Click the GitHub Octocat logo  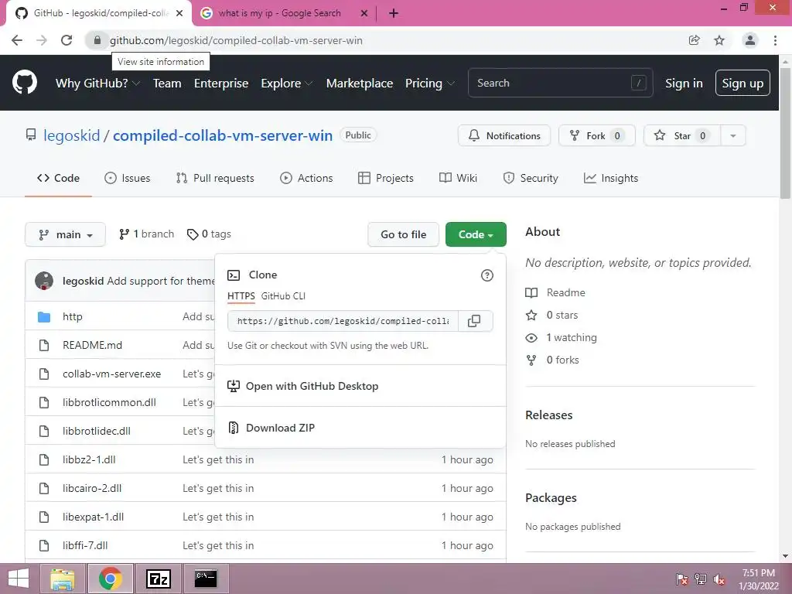(24, 83)
